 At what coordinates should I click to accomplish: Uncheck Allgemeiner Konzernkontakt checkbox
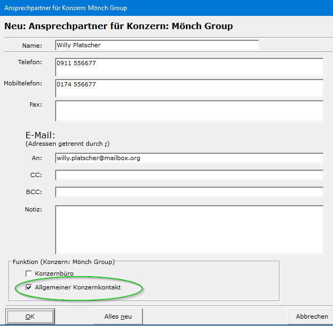coord(29,287)
